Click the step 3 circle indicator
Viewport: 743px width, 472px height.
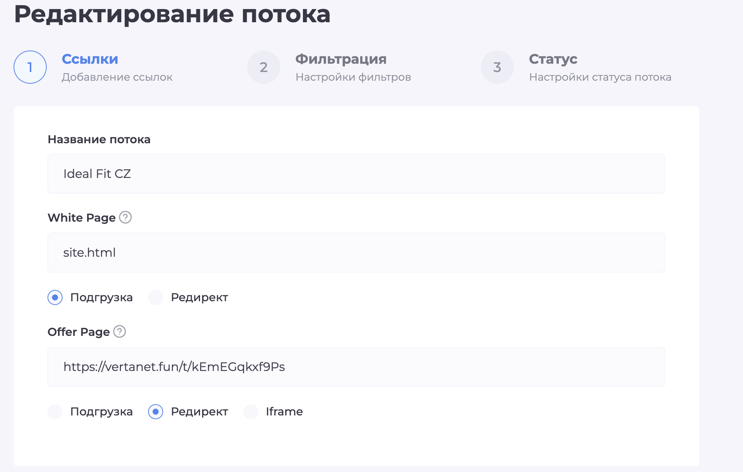pos(497,67)
